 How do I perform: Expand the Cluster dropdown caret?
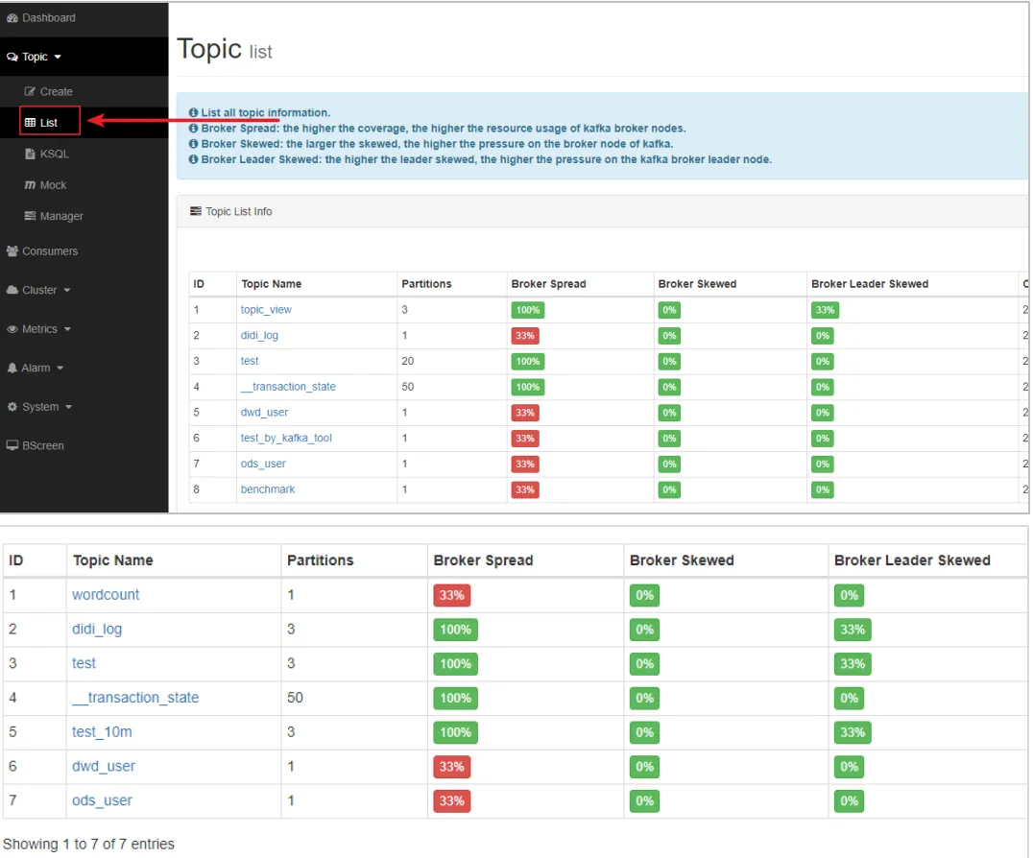click(x=67, y=291)
